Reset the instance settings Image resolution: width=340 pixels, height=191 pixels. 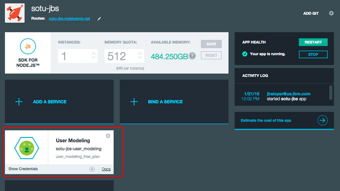211,56
